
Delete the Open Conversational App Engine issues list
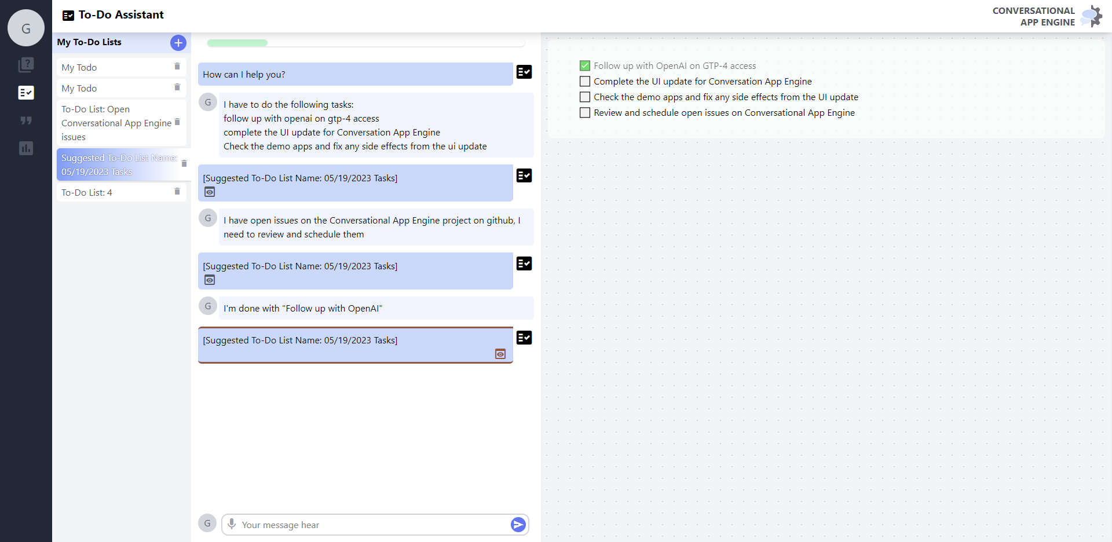pos(177,122)
